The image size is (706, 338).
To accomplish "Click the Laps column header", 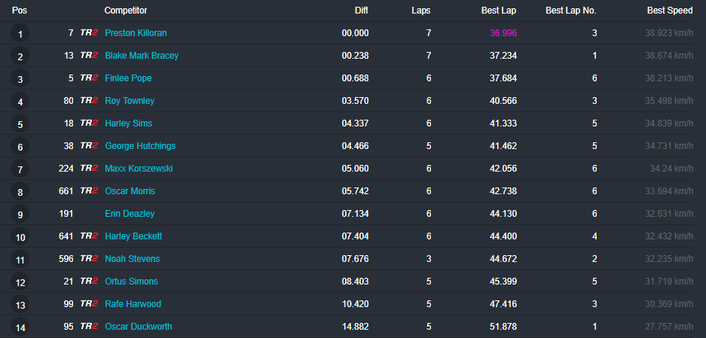I will [x=421, y=11].
